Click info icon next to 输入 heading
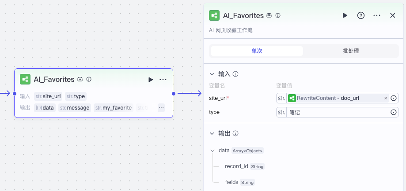 [x=236, y=74]
